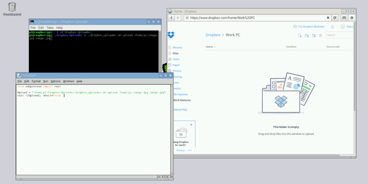Click the Recents clock icon
Image resolution: width=368 pixels, height=184 pixels.
pos(170,47)
